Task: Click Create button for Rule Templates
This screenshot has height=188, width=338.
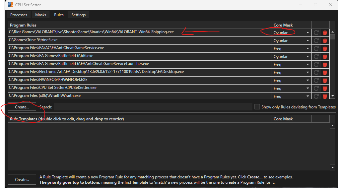Action: (x=22, y=180)
